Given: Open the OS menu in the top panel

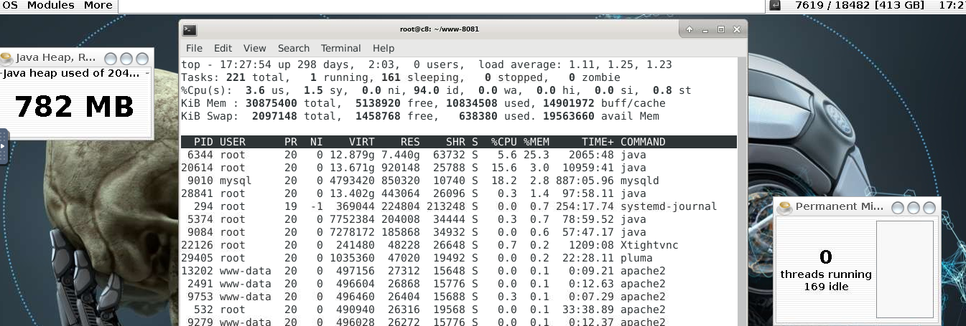Looking at the screenshot, I should 10,5.
